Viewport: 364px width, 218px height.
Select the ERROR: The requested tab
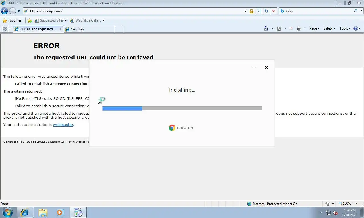pyautogui.click(x=36, y=29)
